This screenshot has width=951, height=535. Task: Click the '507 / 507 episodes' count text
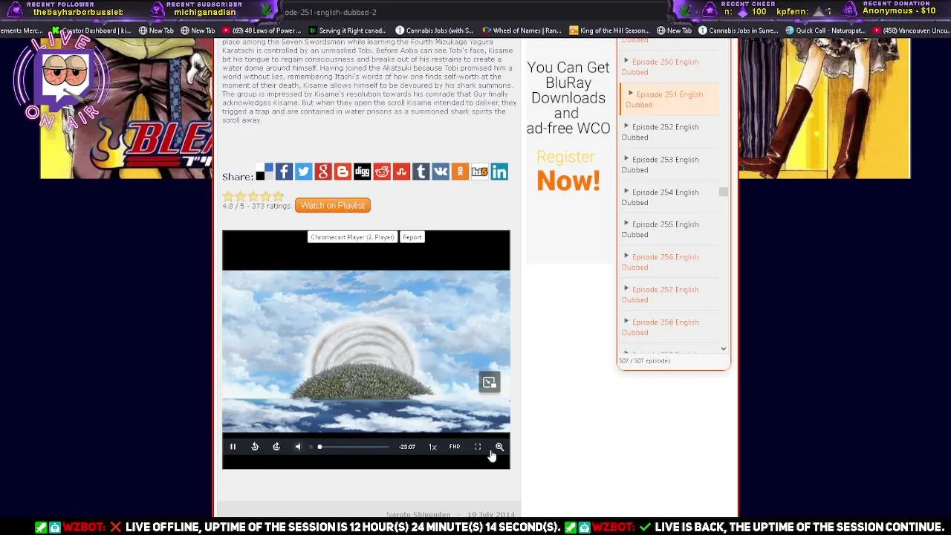coord(645,361)
